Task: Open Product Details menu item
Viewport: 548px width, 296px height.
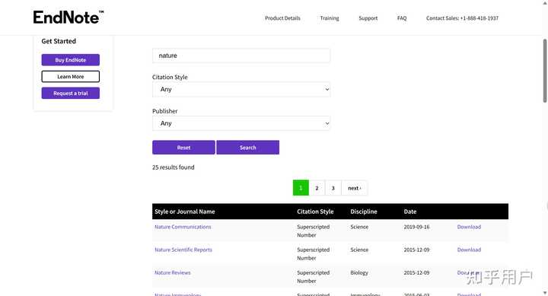Action: click(x=282, y=18)
